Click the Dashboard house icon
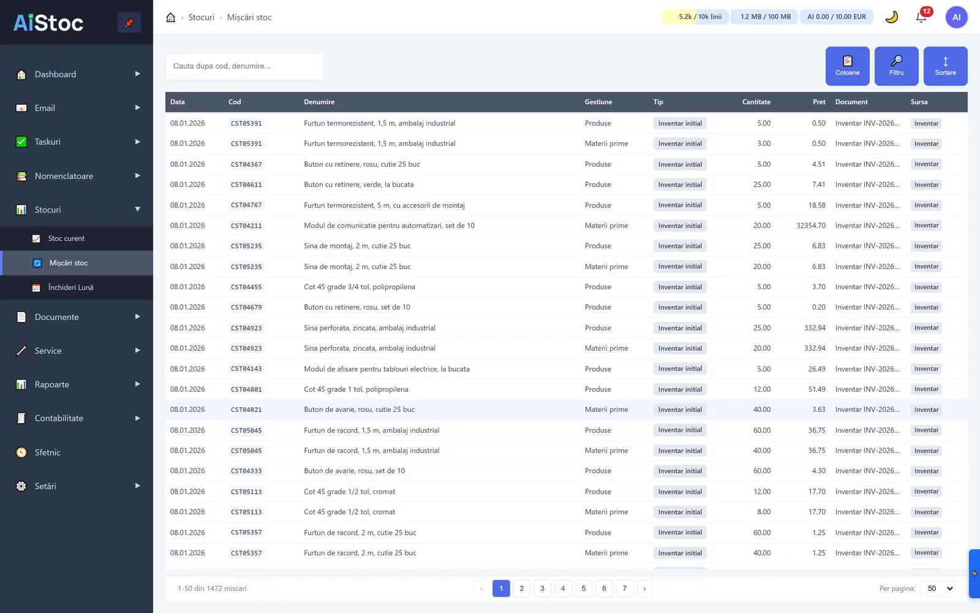Screen dimensions: 980x613 tap(21, 74)
